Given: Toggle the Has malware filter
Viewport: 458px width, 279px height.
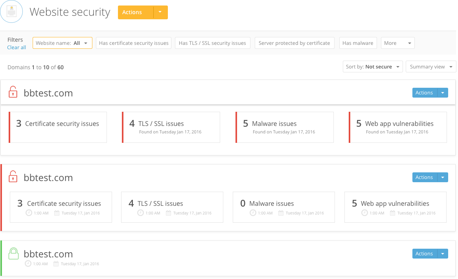Looking at the screenshot, I should (x=358, y=43).
